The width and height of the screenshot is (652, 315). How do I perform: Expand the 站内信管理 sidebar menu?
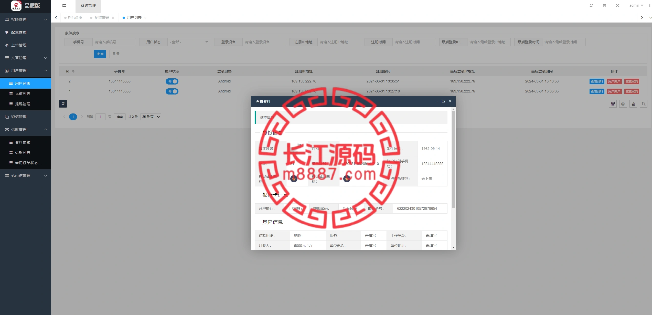(x=26, y=176)
